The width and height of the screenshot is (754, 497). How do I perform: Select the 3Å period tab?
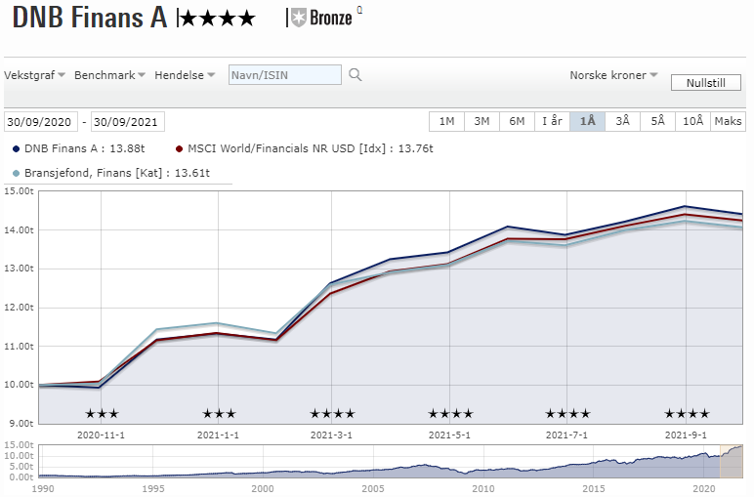(622, 121)
